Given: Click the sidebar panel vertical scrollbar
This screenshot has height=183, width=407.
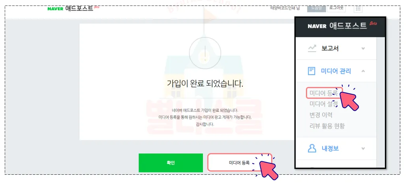Looking at the screenshot, I should point(381,102).
